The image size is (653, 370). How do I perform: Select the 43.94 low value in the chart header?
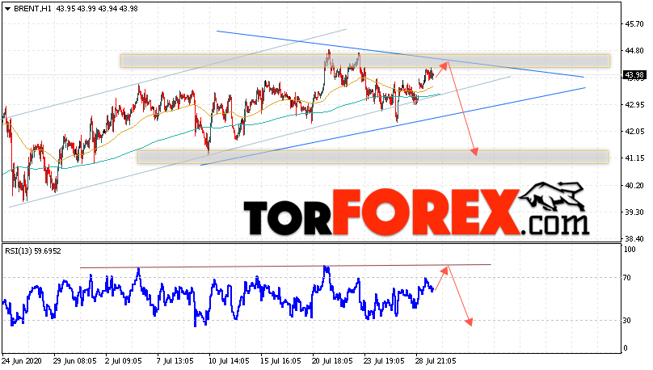click(107, 9)
